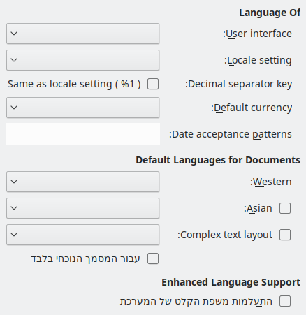Enable Same as locale setting checkbox

(x=153, y=84)
